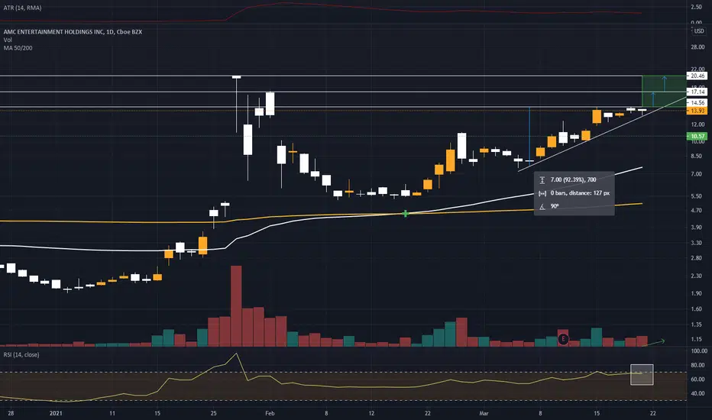The width and height of the screenshot is (712, 420).
Task: Click the 28.00 value on the price axis
Action: tap(697, 47)
